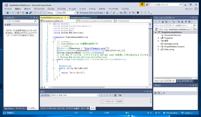Click the split editor icon above the scrollbar

point(150,24)
